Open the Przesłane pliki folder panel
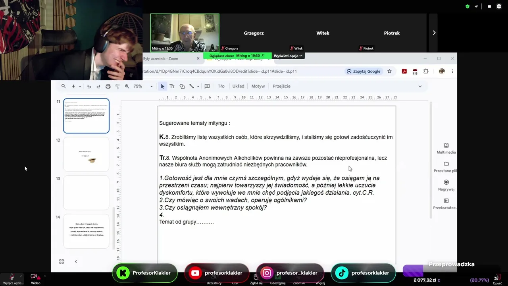508x286 pixels. coord(446,167)
